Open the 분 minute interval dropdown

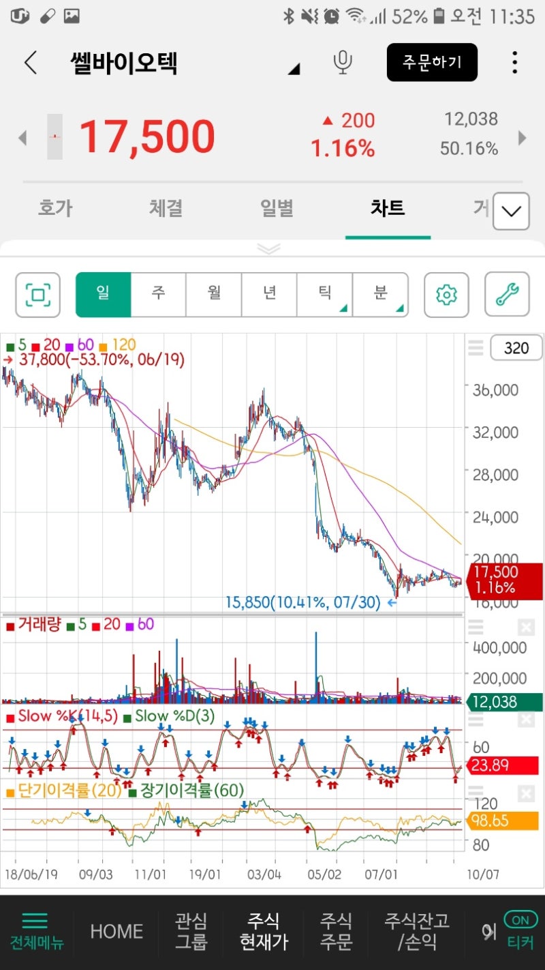(x=380, y=295)
